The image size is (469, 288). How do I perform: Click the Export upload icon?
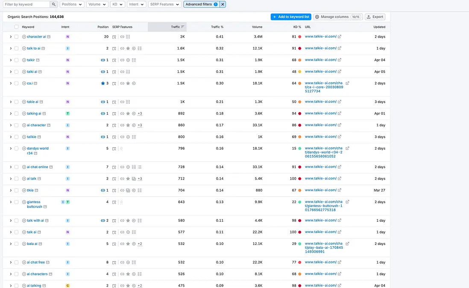click(368, 17)
